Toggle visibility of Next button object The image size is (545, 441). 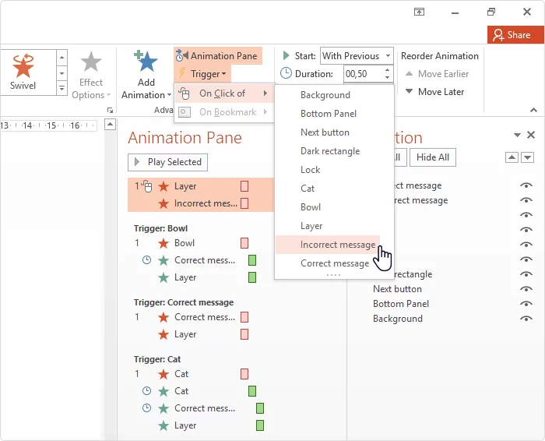pos(526,289)
